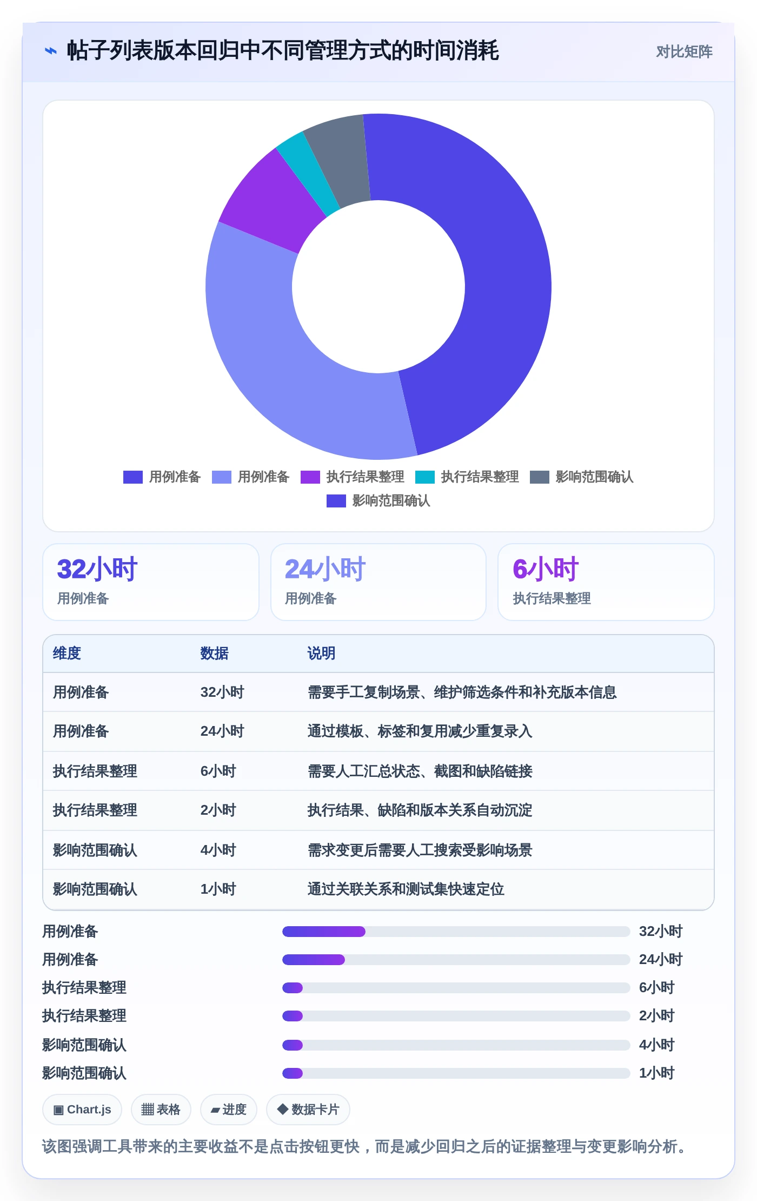Viewport: 757px width, 1201px height.
Task: Click the progress bar labeled 6小时
Action: coord(456,988)
